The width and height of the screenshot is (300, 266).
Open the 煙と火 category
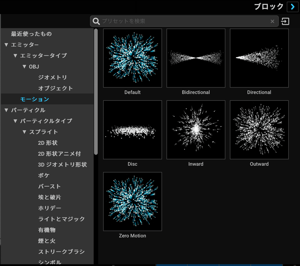46,241
